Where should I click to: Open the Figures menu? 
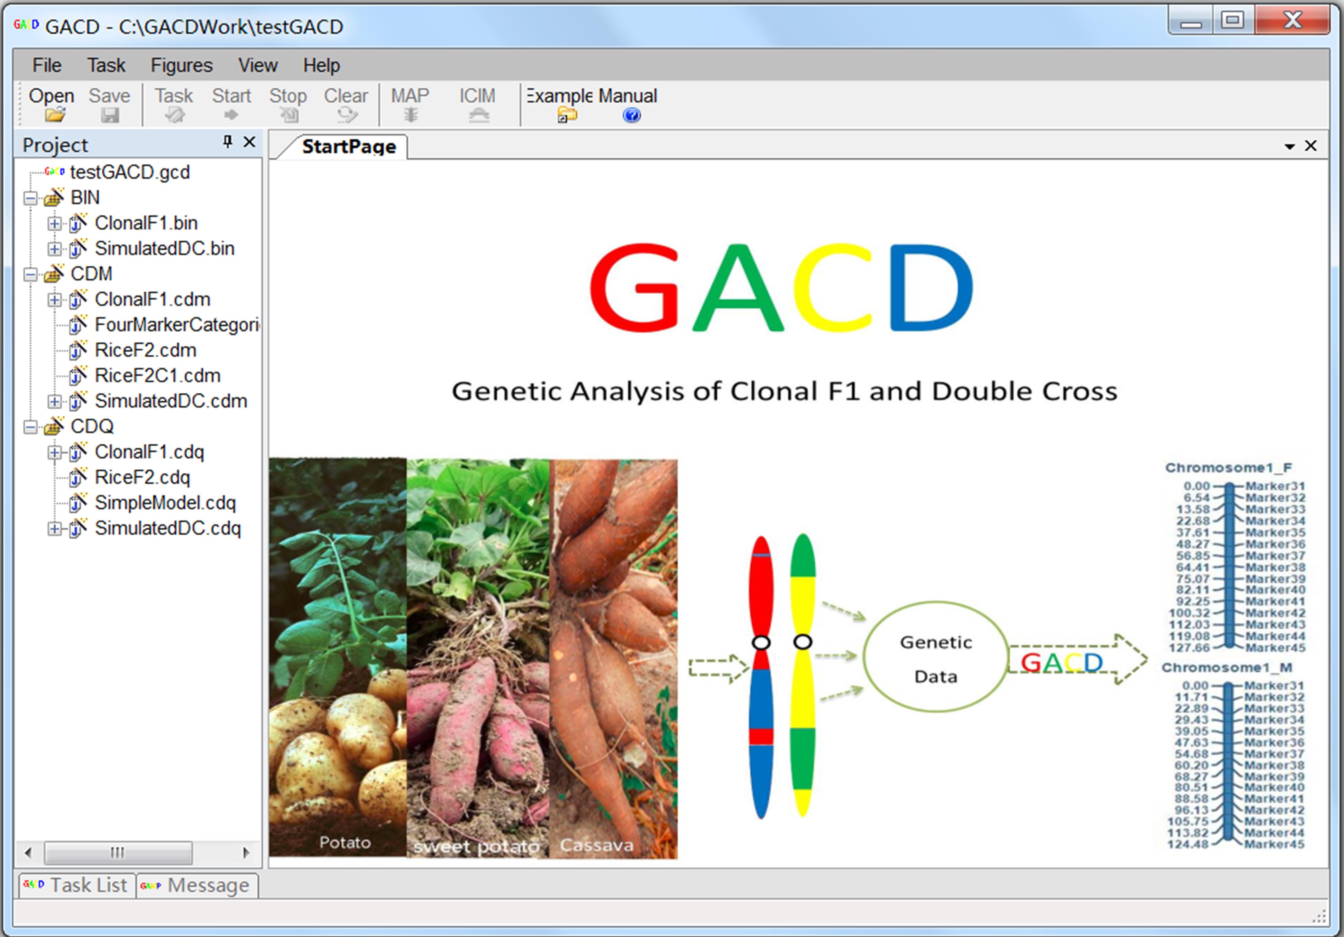181,65
